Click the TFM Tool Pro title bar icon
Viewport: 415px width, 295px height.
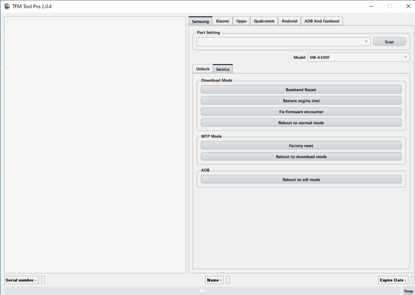click(7, 6)
